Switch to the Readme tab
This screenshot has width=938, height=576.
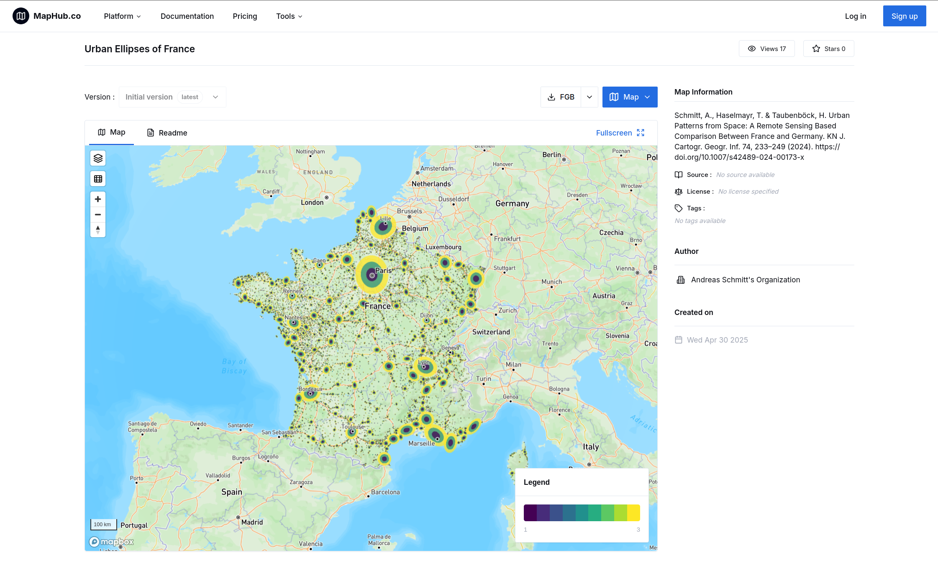click(167, 133)
